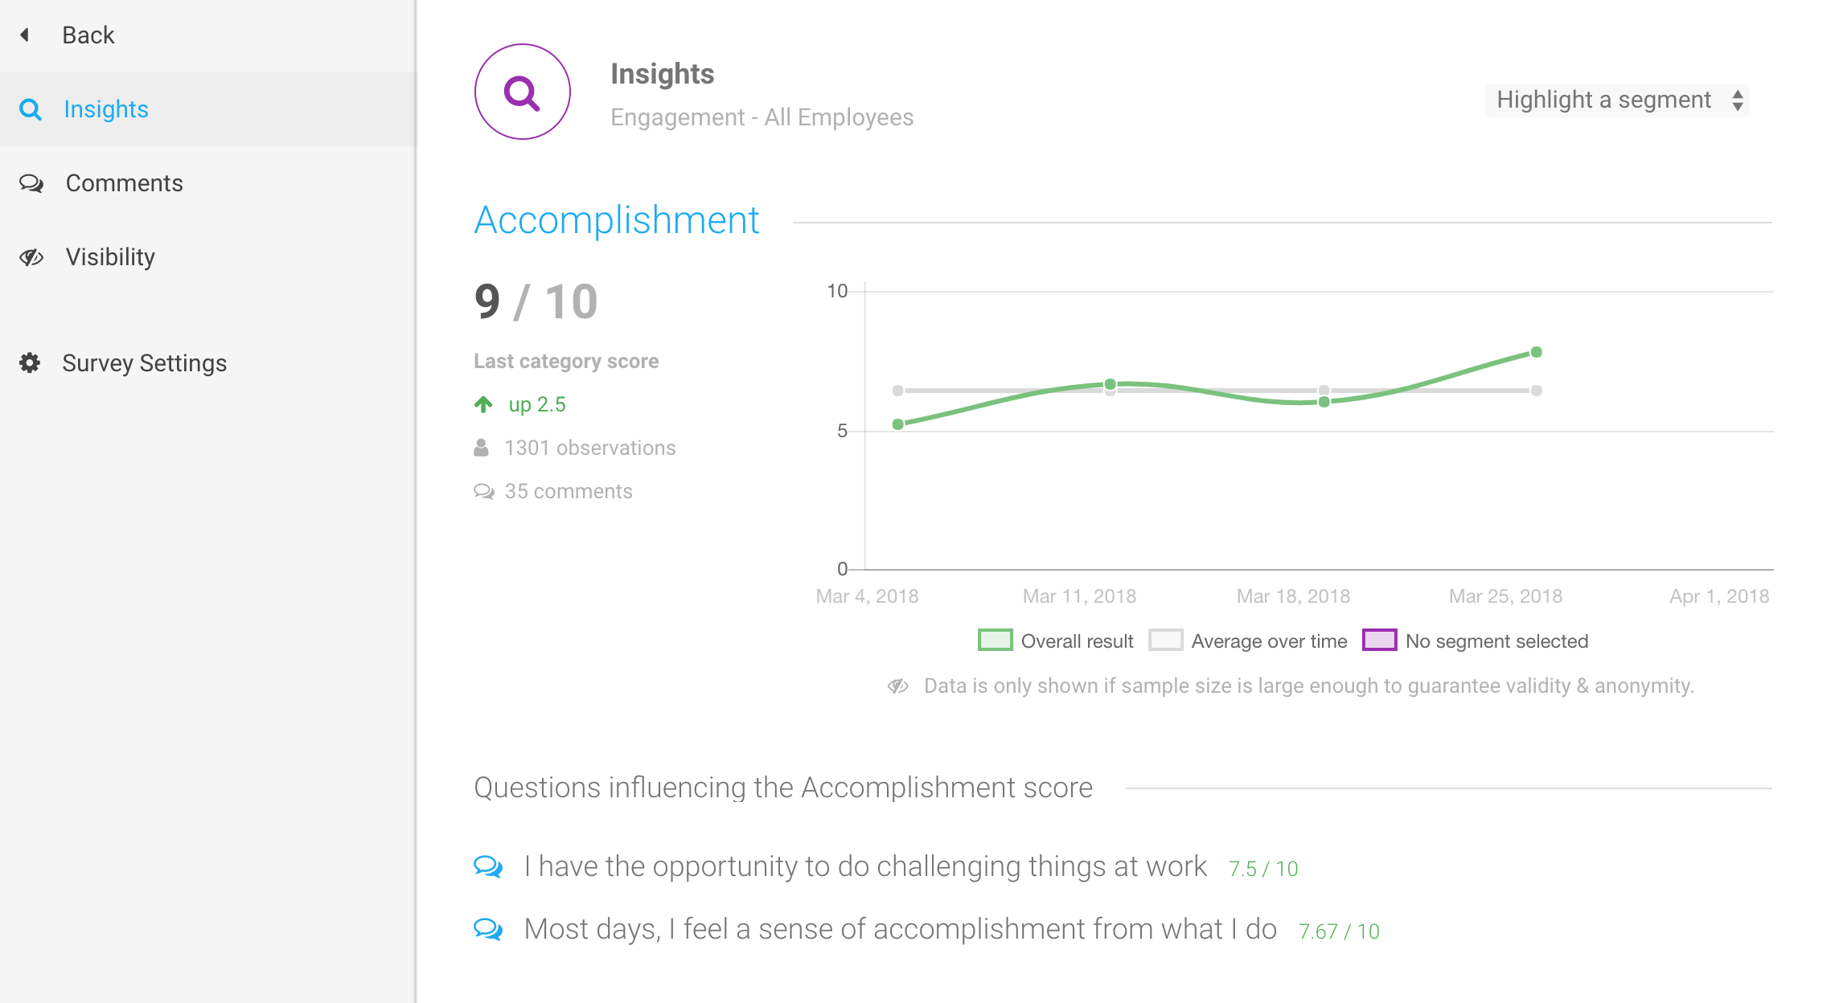The width and height of the screenshot is (1827, 1003).
Task: Toggle the No segment selected legend series
Action: 1476,641
